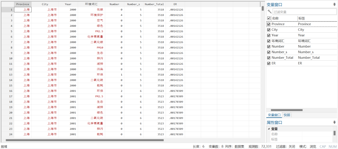Click the PM10 cell in row 8

pos(91,48)
